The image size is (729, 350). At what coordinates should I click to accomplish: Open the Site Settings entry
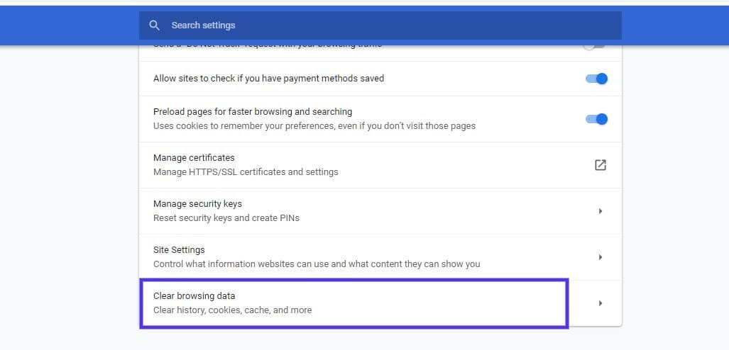point(179,250)
